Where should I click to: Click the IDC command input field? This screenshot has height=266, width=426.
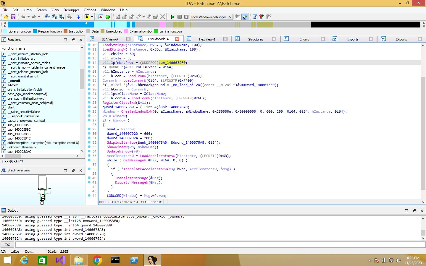(x=220, y=245)
